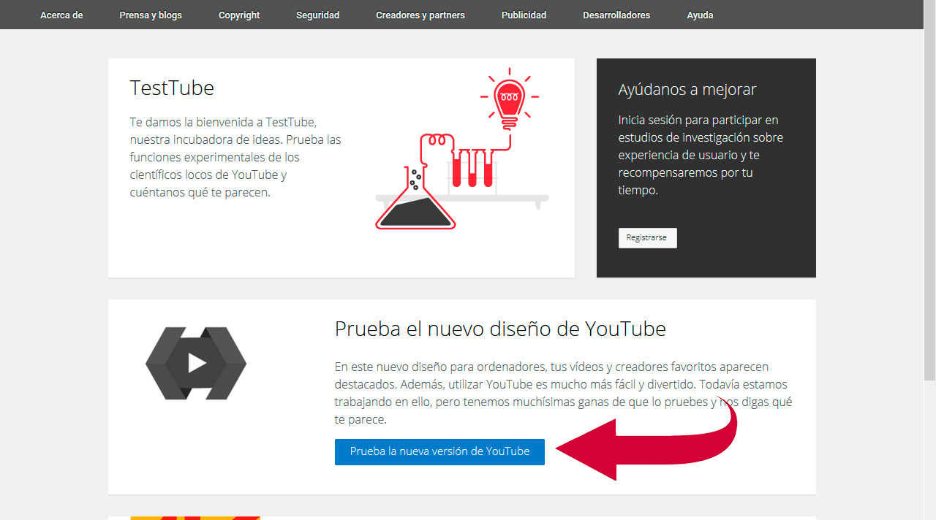Go to Prensa y blogs
The height and width of the screenshot is (520, 936).
tap(151, 15)
